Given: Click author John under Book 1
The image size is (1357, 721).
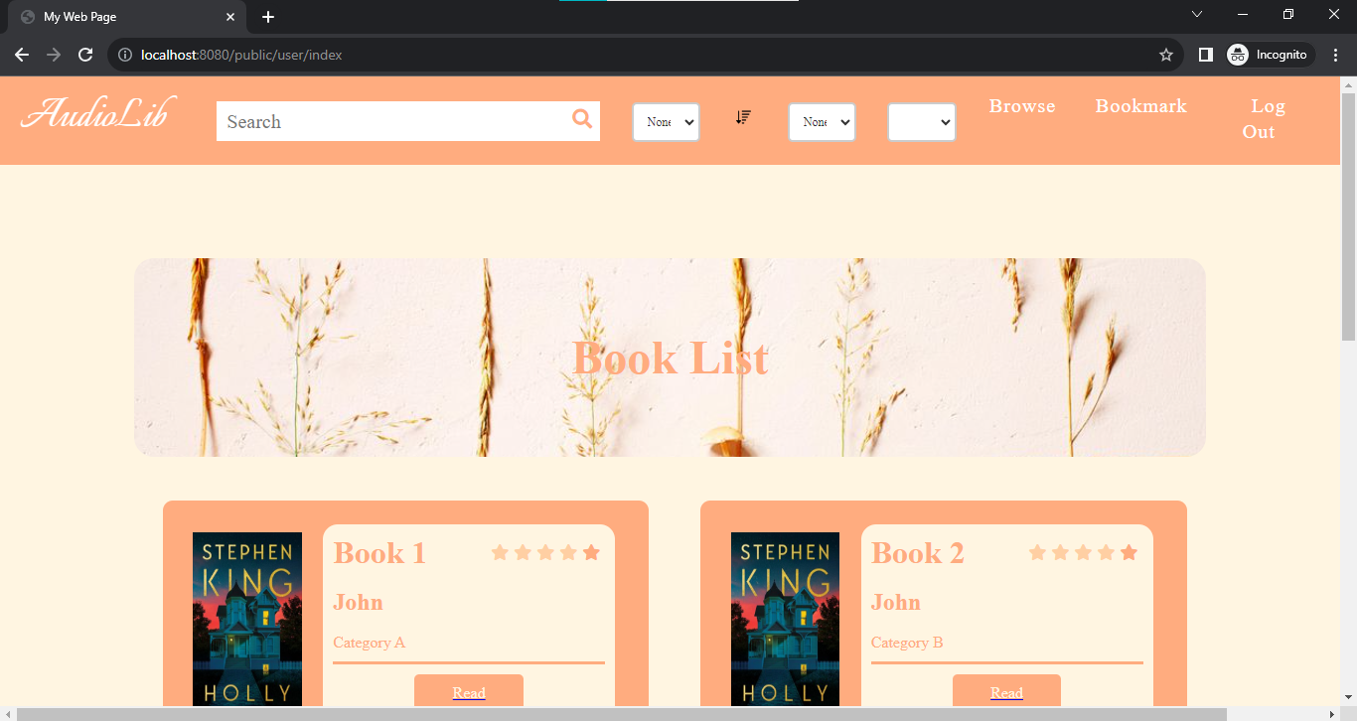Looking at the screenshot, I should tap(358, 602).
